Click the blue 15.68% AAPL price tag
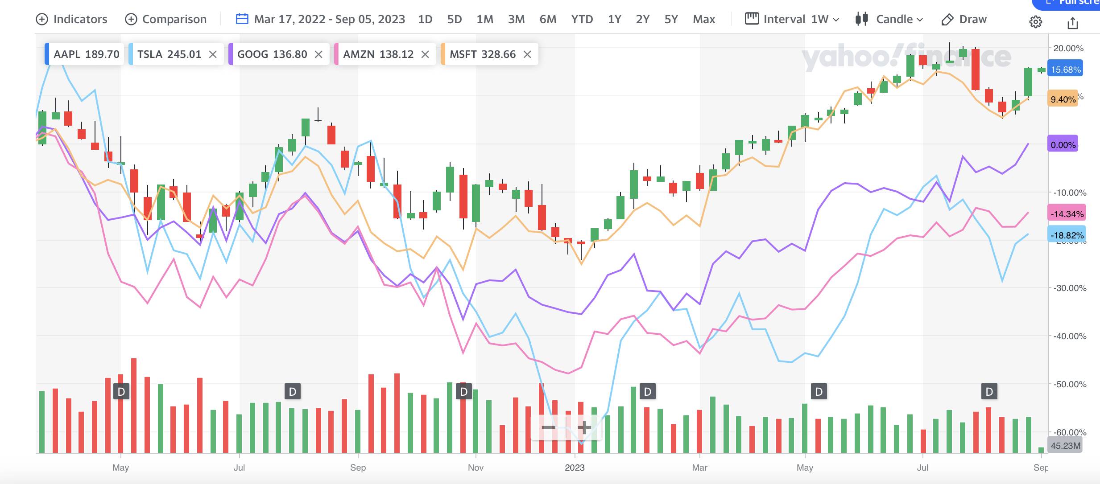Image resolution: width=1100 pixels, height=484 pixels. pos(1065,70)
